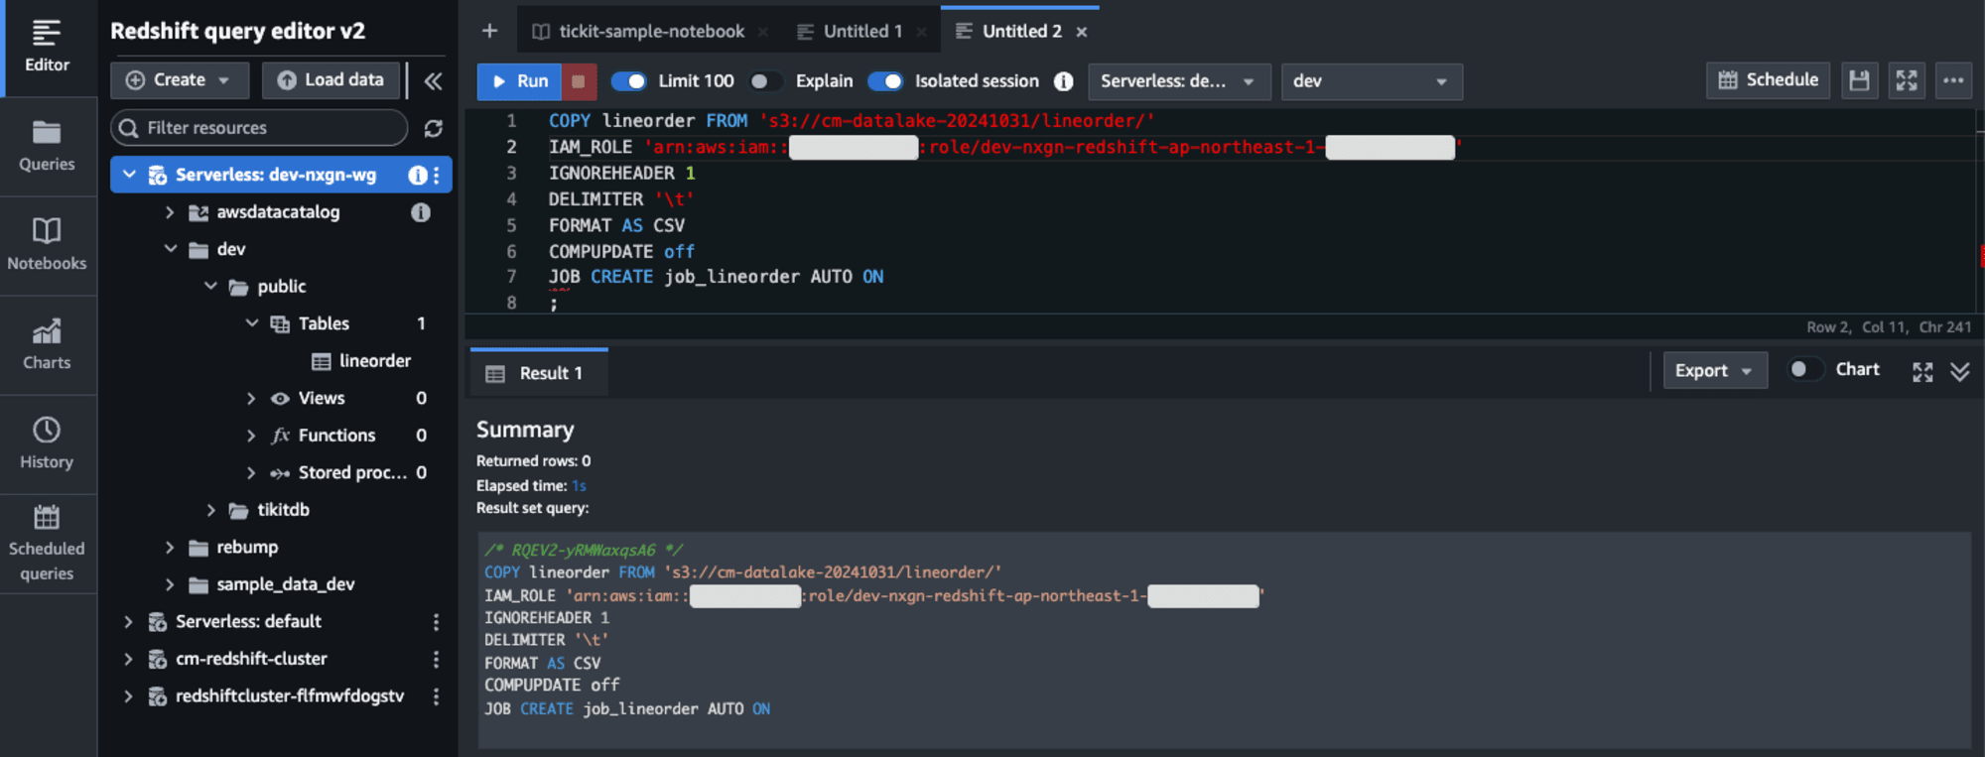This screenshot has height=757, width=1985.
Task: Collapse the resource panel with double-chevron icon
Action: (x=434, y=80)
